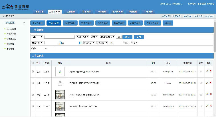Click the title of the 52.00 listing

pyautogui.click(x=84, y=95)
